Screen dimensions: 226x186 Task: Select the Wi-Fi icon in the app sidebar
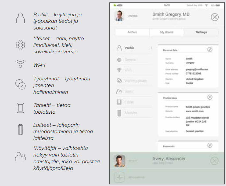pos(119,70)
